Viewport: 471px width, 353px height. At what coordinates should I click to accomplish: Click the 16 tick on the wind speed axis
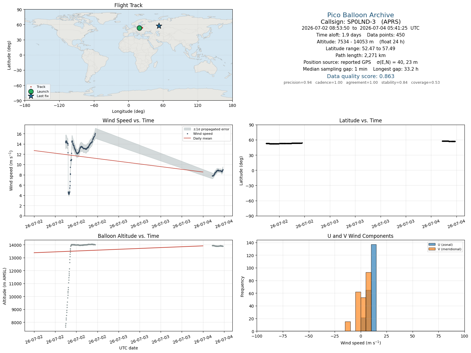[19, 134]
